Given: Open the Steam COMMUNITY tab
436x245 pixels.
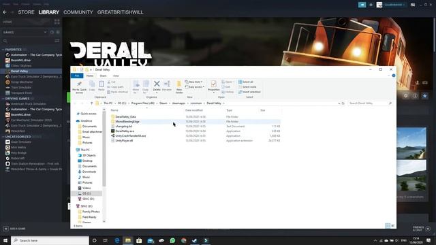Looking at the screenshot, I should pos(78,12).
